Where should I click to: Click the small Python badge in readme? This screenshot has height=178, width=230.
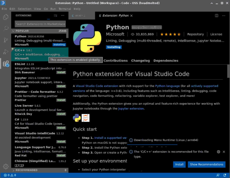tap(77, 118)
